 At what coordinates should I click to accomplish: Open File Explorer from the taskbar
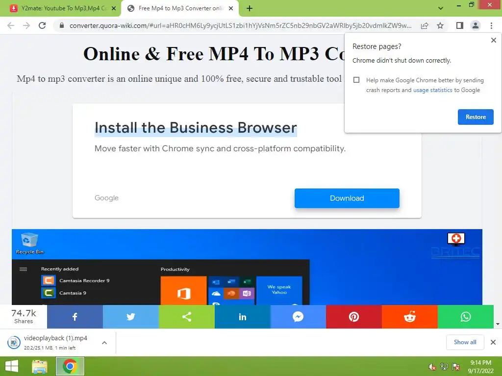pos(40,366)
